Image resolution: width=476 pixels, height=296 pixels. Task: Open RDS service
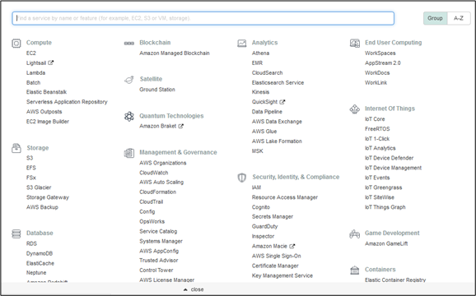click(x=31, y=243)
